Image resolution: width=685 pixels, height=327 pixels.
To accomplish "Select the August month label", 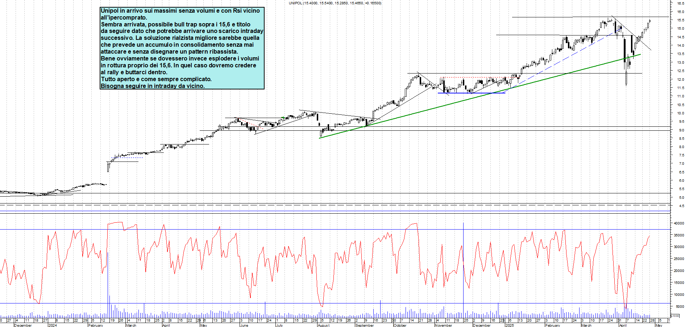I will [x=324, y=325].
